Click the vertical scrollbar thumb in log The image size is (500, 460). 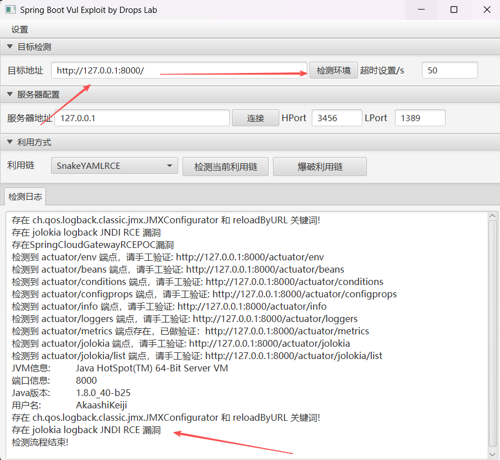[492, 334]
